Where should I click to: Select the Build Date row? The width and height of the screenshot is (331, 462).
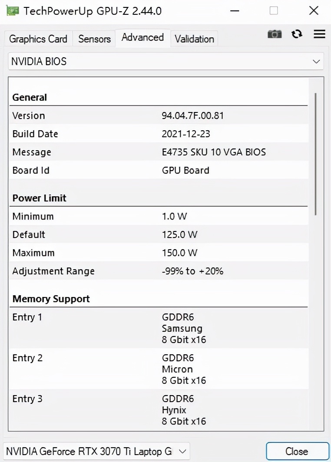(159, 134)
